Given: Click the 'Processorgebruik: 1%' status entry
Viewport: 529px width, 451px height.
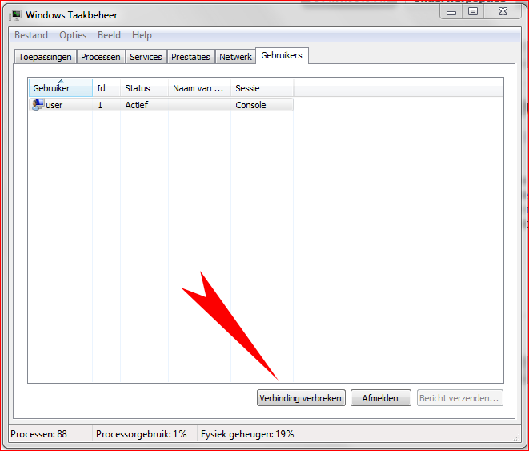Looking at the screenshot, I should click(x=142, y=434).
